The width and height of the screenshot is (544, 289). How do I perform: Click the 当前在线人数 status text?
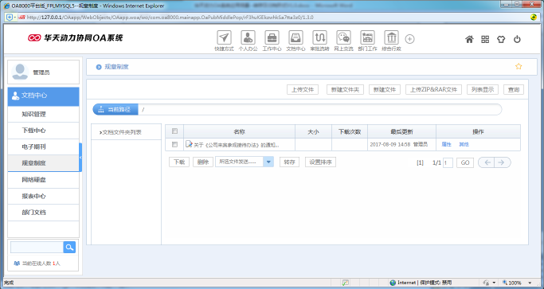[x=41, y=264]
